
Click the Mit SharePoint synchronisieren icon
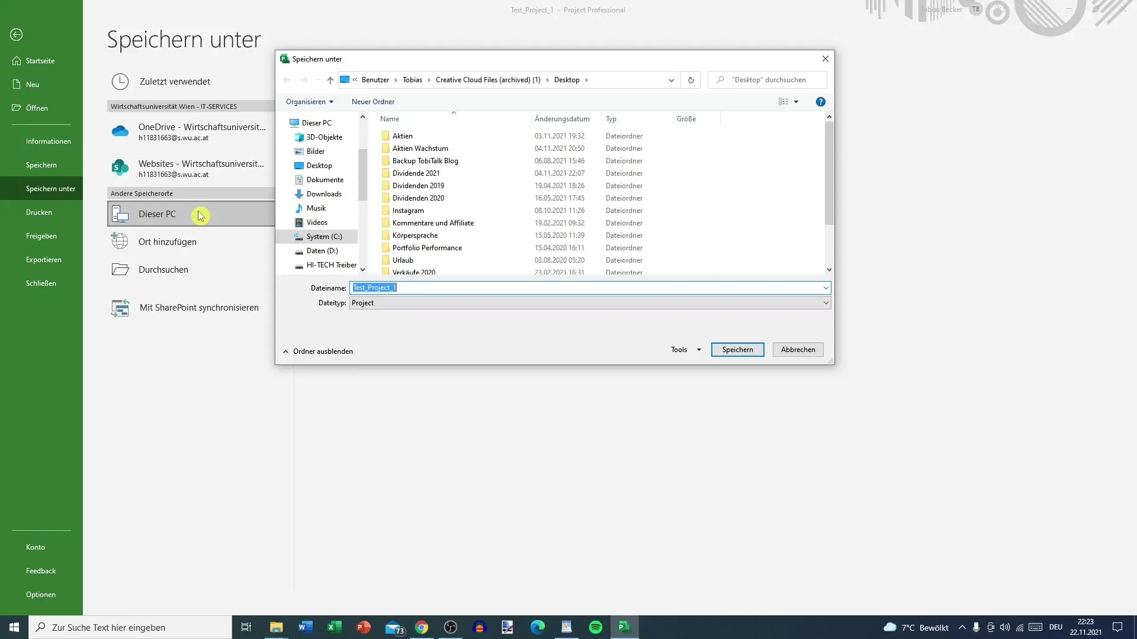tap(120, 308)
